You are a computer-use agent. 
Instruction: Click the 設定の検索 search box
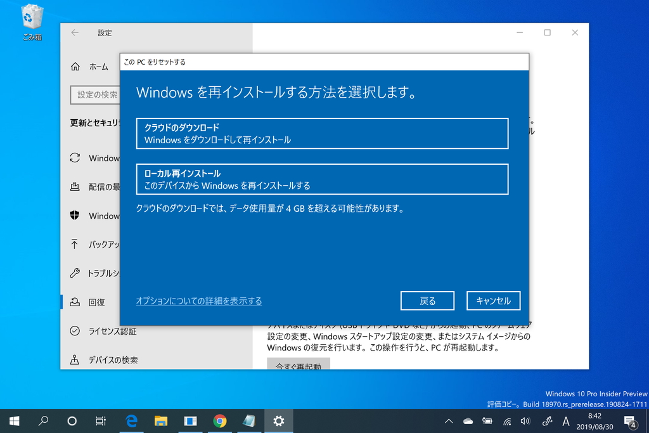(x=96, y=95)
